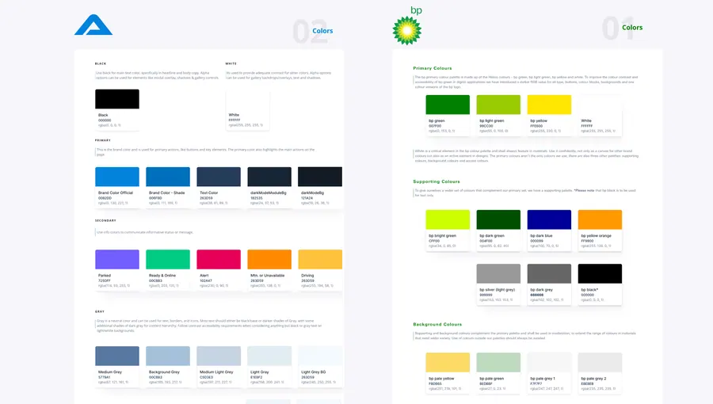This screenshot has width=713, height=404.
Task: Select the Black color swatch
Action: [x=117, y=99]
